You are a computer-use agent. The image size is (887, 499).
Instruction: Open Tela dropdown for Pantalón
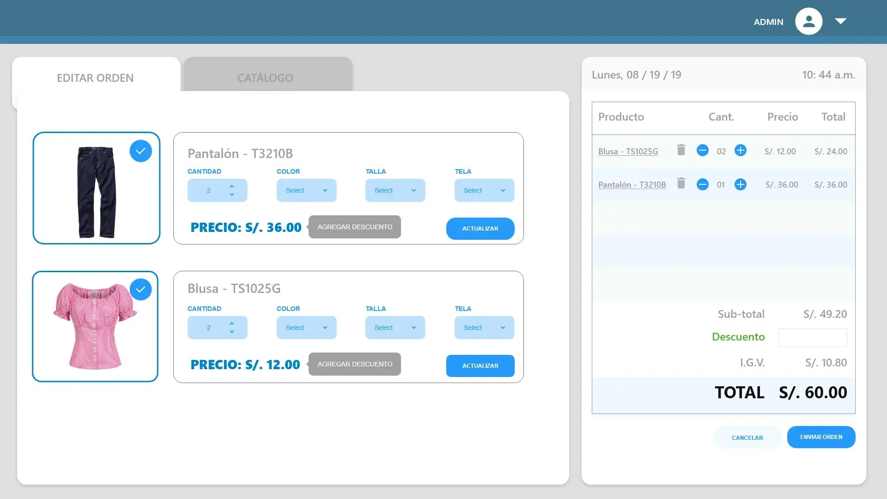click(x=484, y=190)
